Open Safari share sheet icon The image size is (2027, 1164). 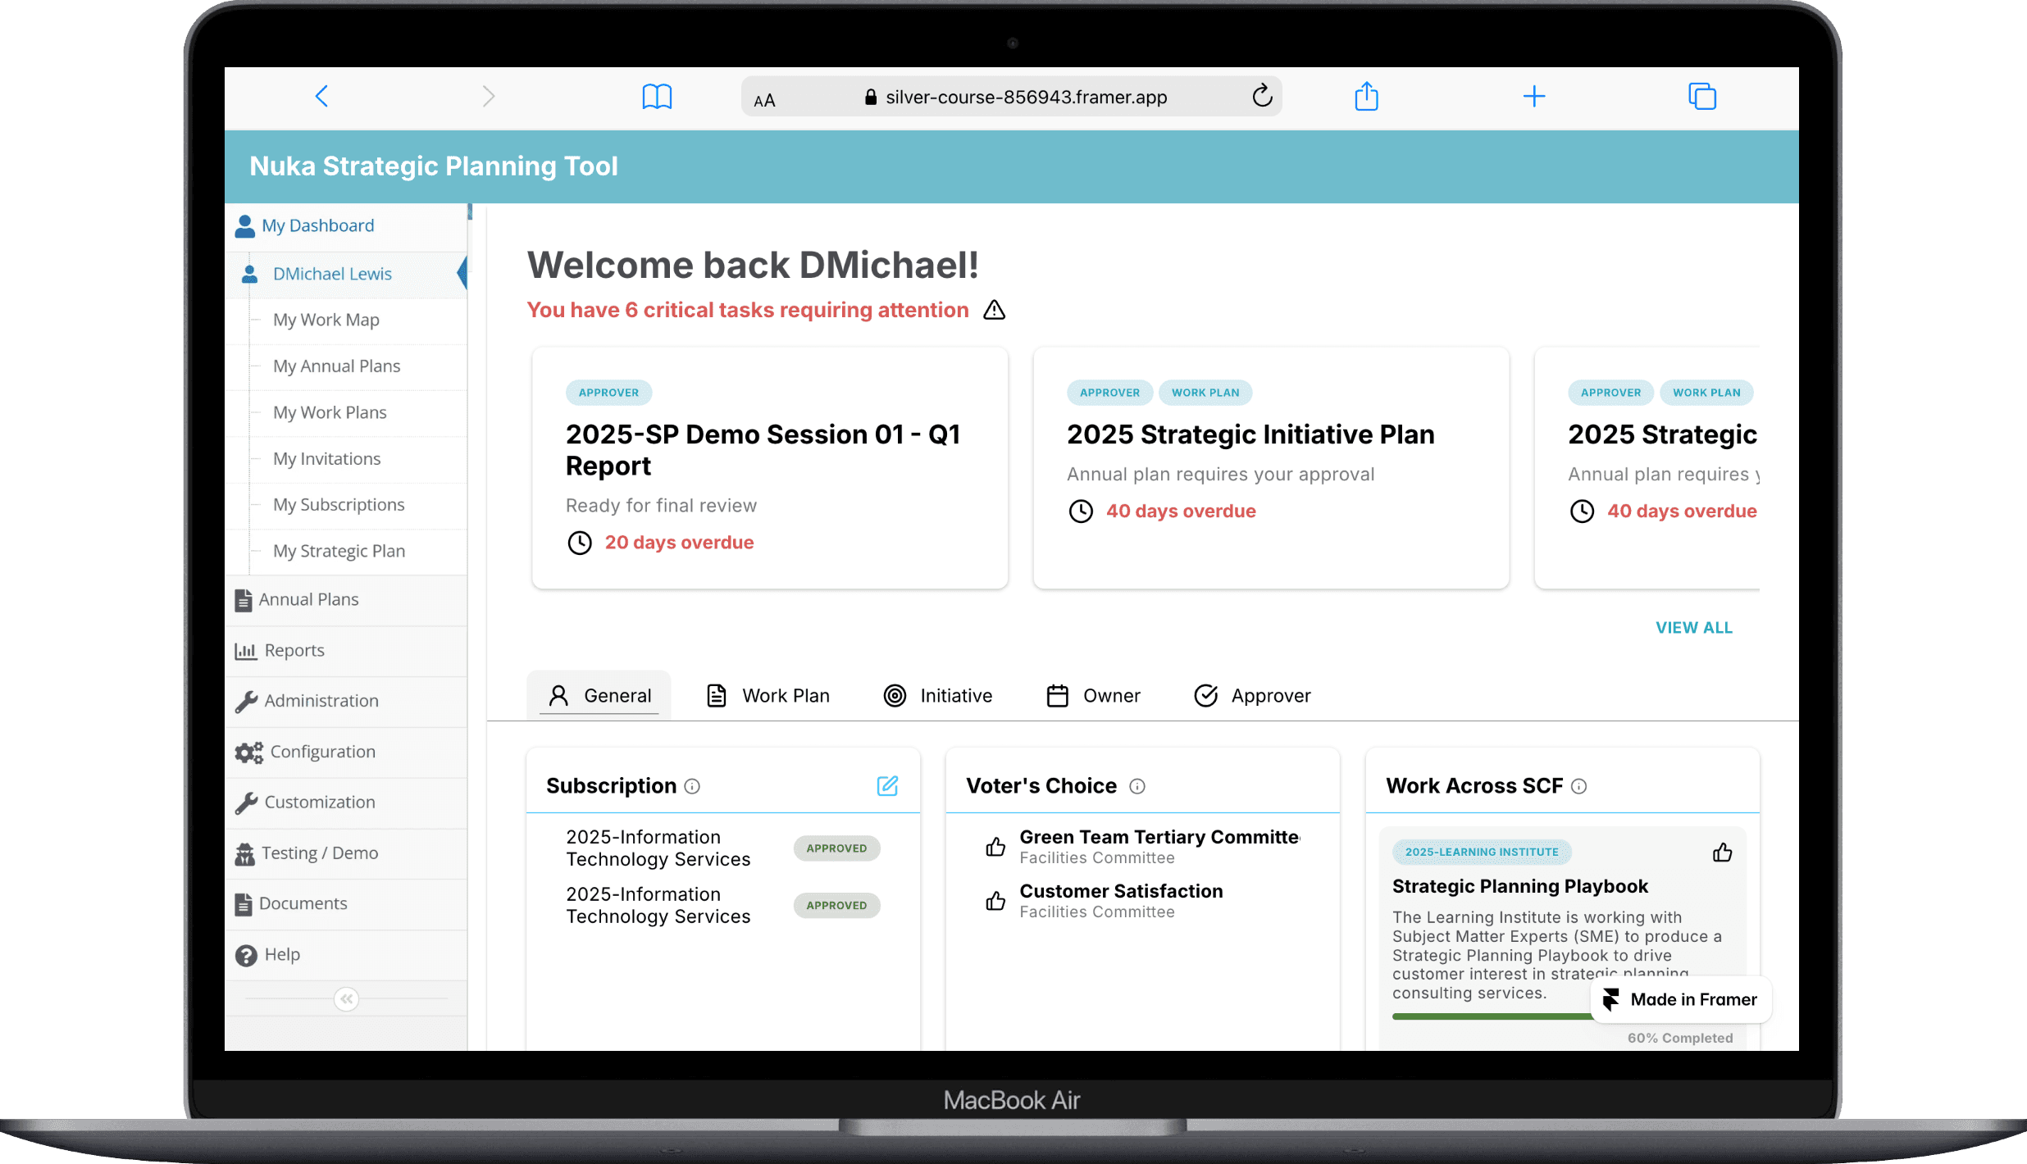pyautogui.click(x=1366, y=97)
